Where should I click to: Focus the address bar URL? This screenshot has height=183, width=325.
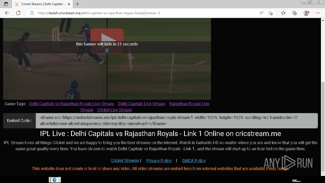pyautogui.click(x=99, y=13)
